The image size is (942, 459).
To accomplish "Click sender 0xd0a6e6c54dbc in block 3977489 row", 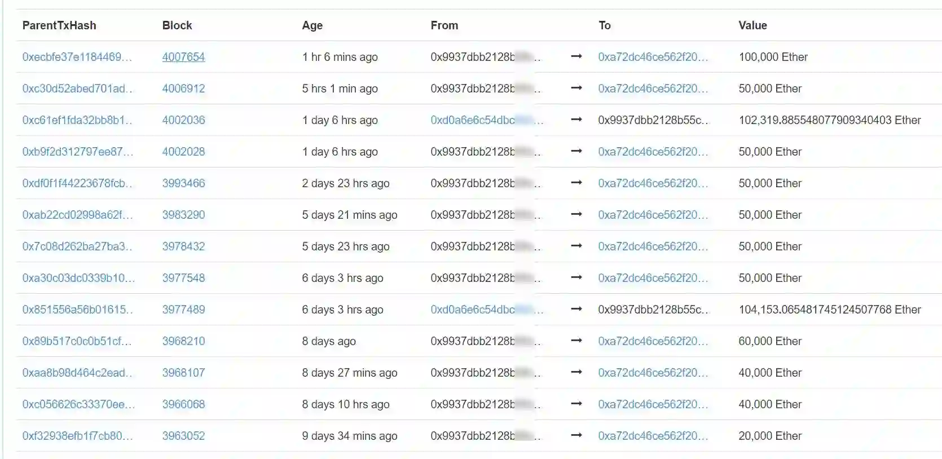I will 473,310.
